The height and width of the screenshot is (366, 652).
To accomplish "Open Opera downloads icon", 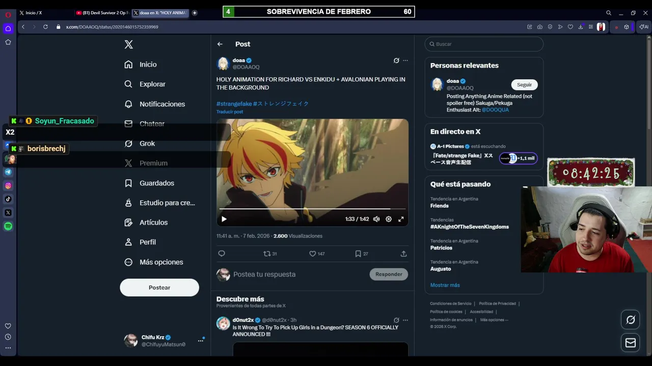I will coord(581,27).
